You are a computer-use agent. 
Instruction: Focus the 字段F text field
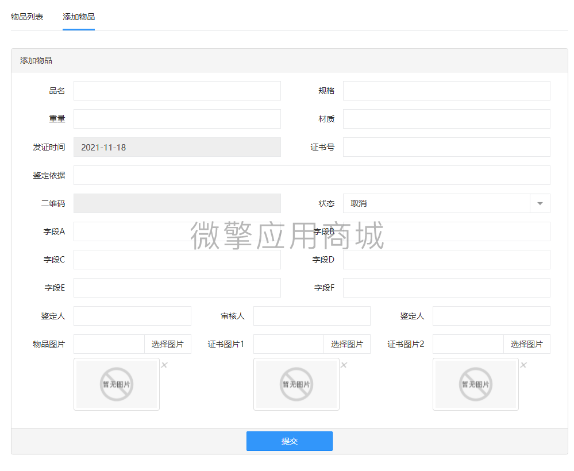tap(446, 288)
